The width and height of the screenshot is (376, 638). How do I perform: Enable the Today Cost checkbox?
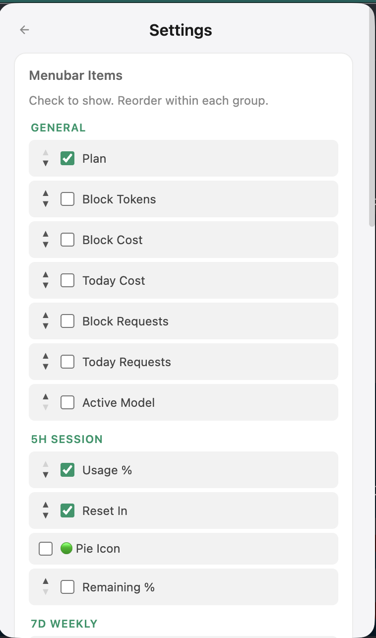click(x=67, y=281)
